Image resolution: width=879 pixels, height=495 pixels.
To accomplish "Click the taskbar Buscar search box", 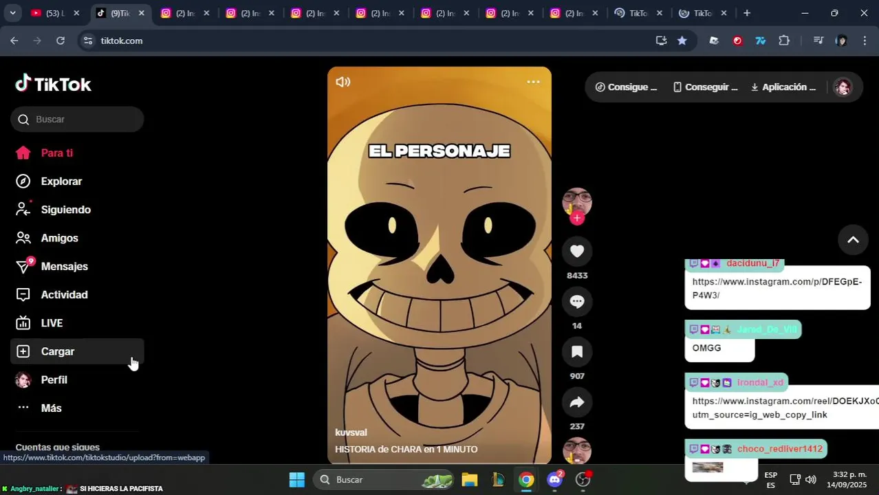I will 384,480.
